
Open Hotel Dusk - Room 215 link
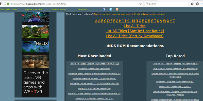coord(175,87)
